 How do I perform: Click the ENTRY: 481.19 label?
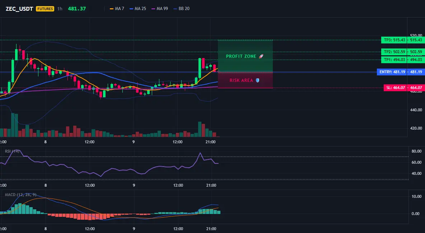coord(392,72)
